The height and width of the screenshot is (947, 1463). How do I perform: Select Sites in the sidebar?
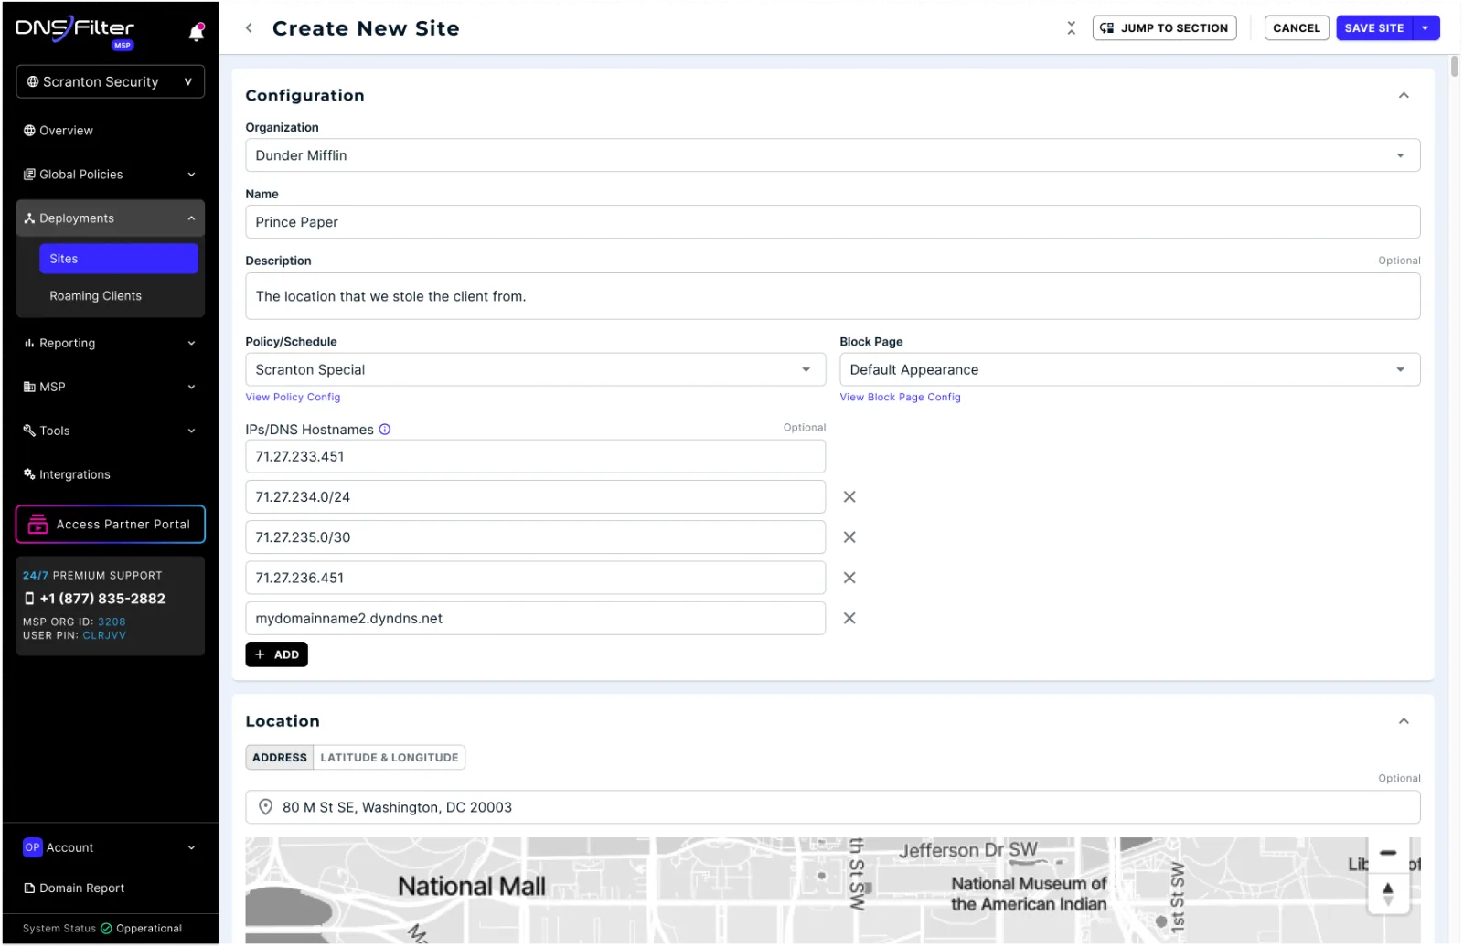tap(119, 259)
